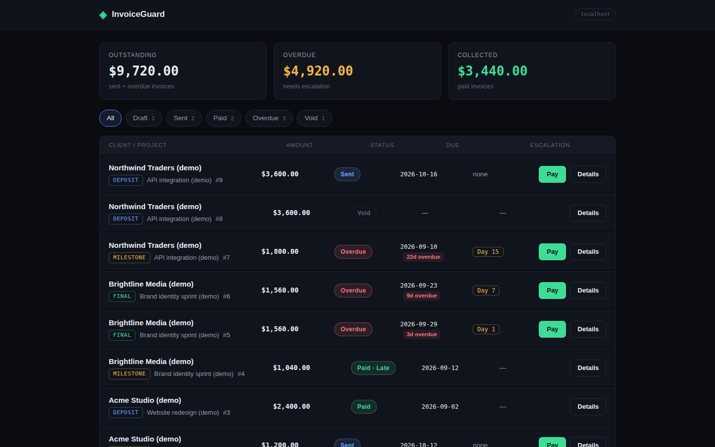The width and height of the screenshot is (715, 447).
Task: Click the Day 15 escalation tag
Action: tap(488, 252)
